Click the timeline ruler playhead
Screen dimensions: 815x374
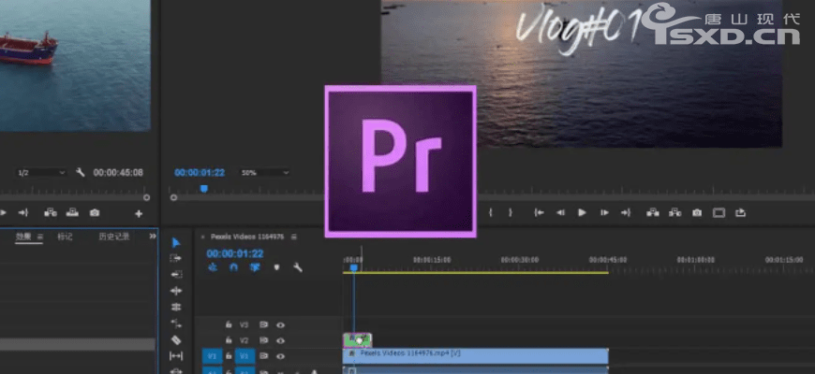tap(354, 267)
